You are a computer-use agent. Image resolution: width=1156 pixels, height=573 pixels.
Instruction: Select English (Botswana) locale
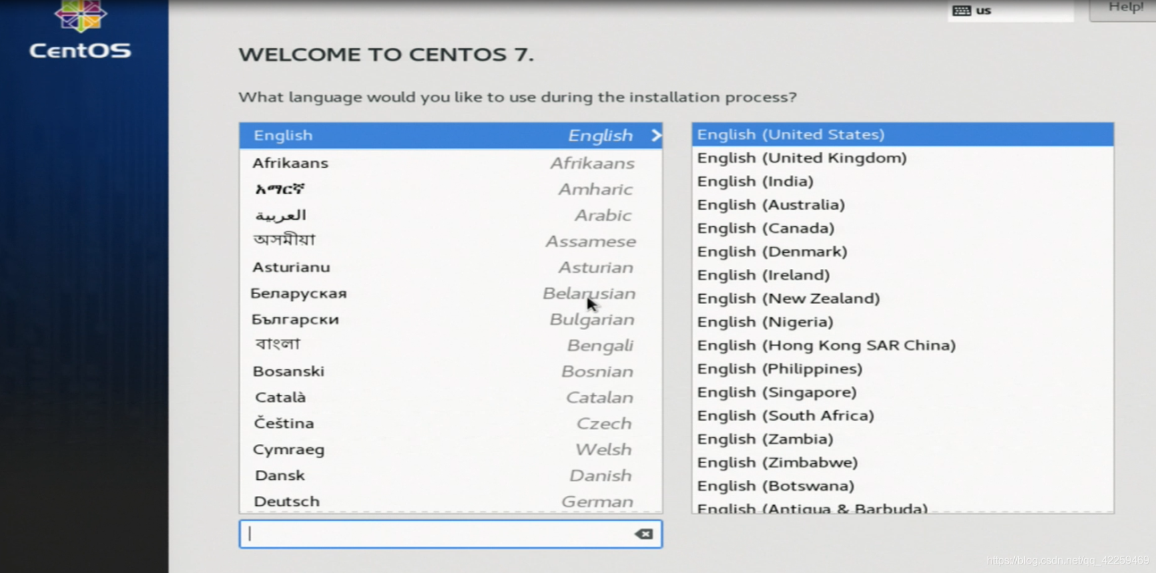902,485
